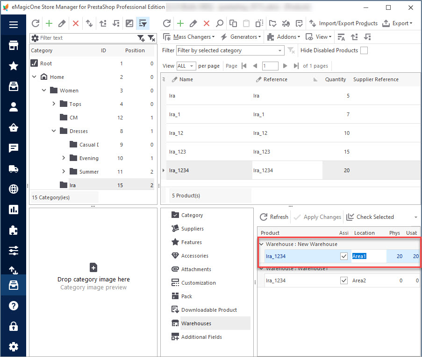Open the settings gear in sidebar
The height and width of the screenshot is (357, 422).
(14, 347)
